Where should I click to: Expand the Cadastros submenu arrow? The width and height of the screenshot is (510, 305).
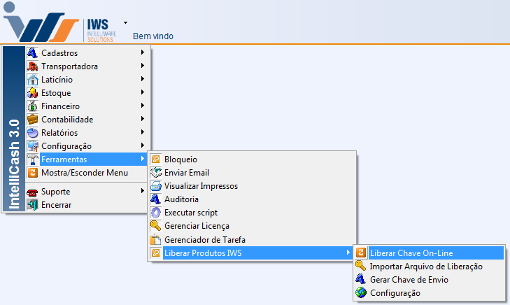[x=143, y=52]
